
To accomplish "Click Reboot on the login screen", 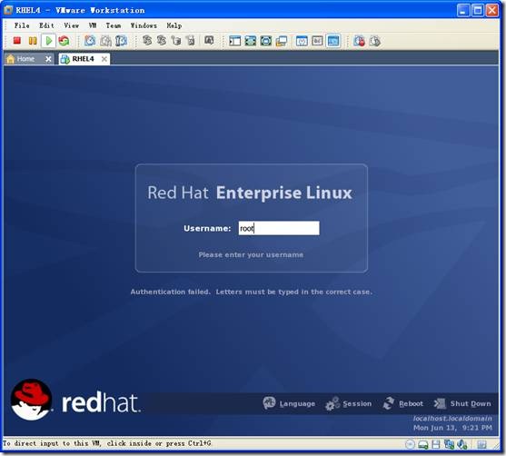I will (403, 403).
